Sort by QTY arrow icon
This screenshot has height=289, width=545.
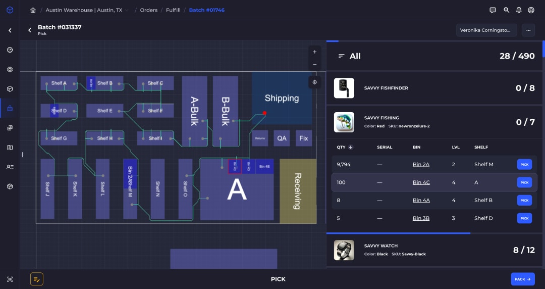tap(351, 148)
